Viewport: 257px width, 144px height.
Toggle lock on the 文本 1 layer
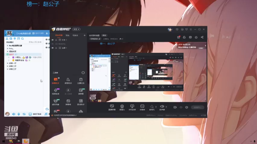56,40
